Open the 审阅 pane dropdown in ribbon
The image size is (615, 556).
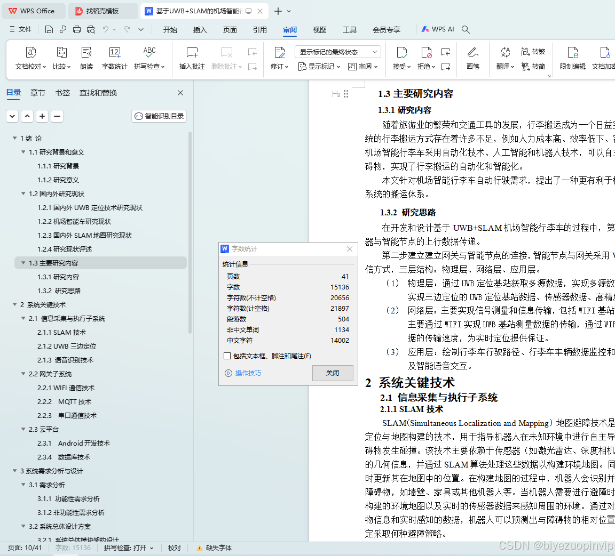coord(363,67)
